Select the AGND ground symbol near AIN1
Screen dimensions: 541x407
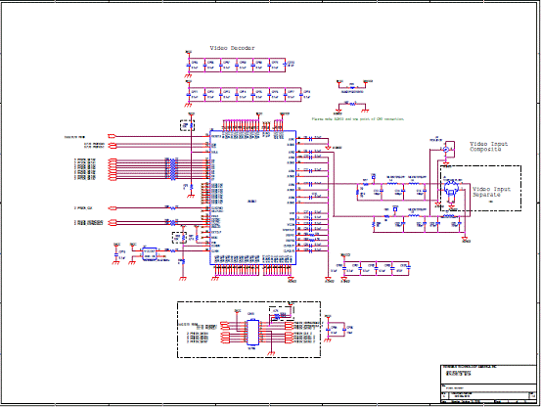click(328, 148)
